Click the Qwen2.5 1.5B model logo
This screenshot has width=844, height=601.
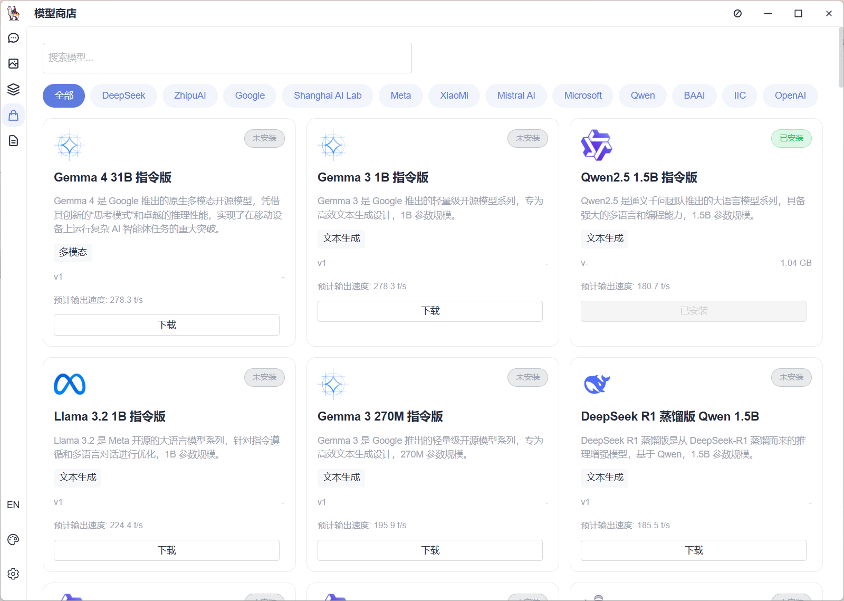click(597, 145)
